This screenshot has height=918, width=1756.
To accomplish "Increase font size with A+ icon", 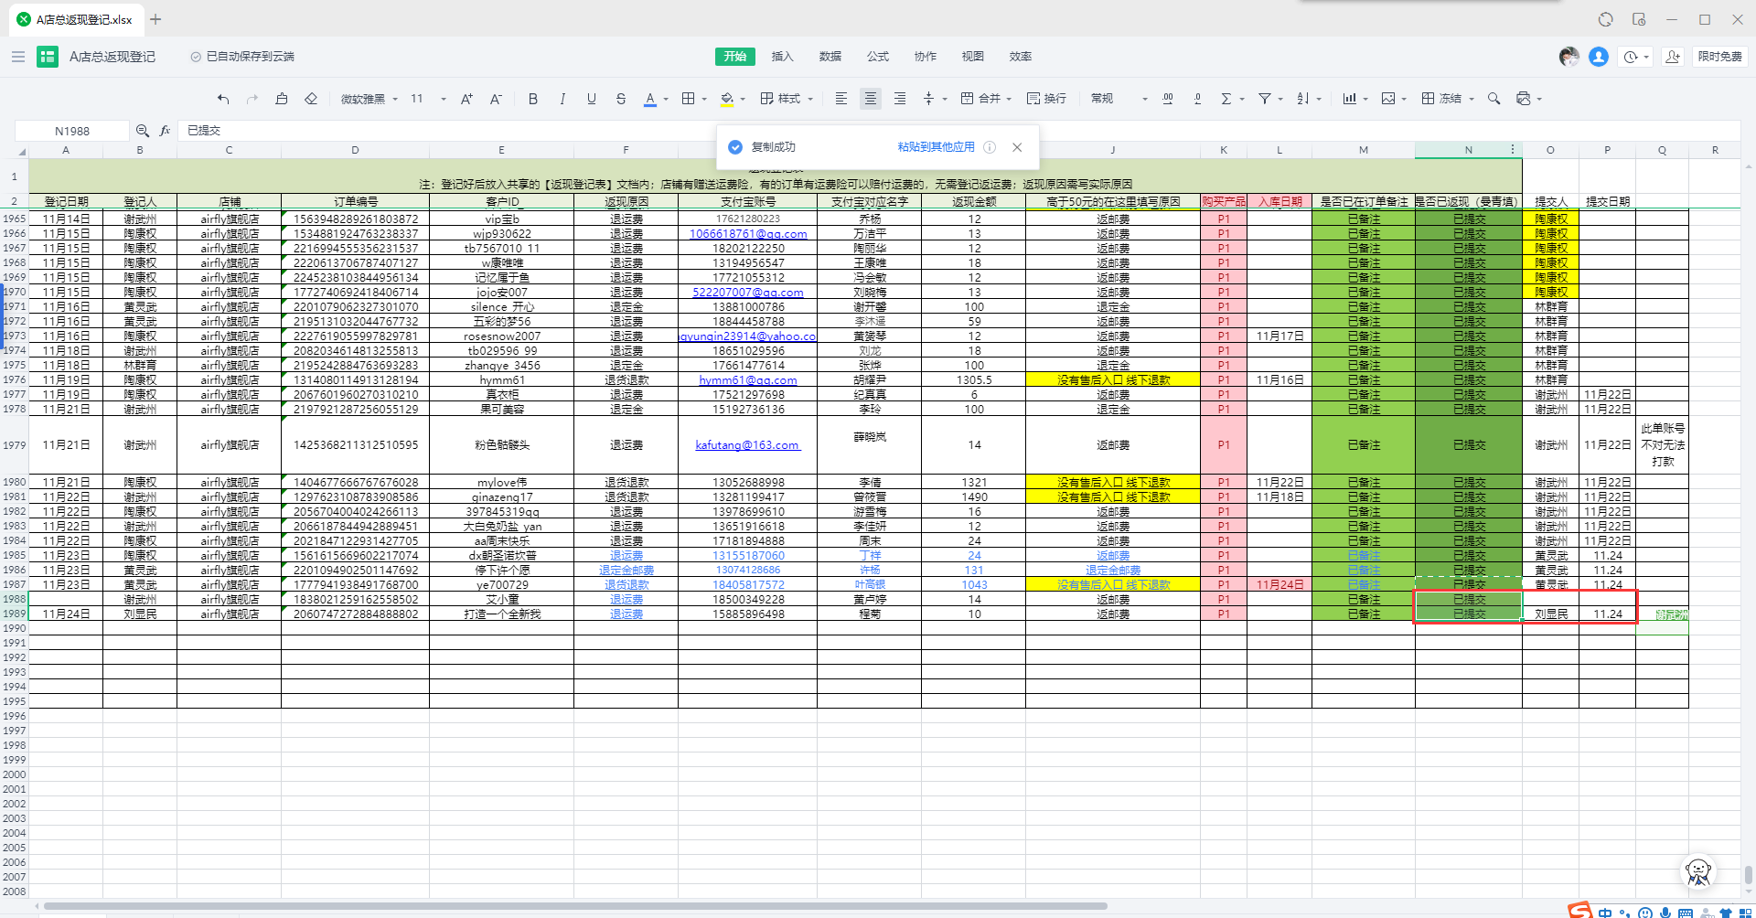I will 466,99.
